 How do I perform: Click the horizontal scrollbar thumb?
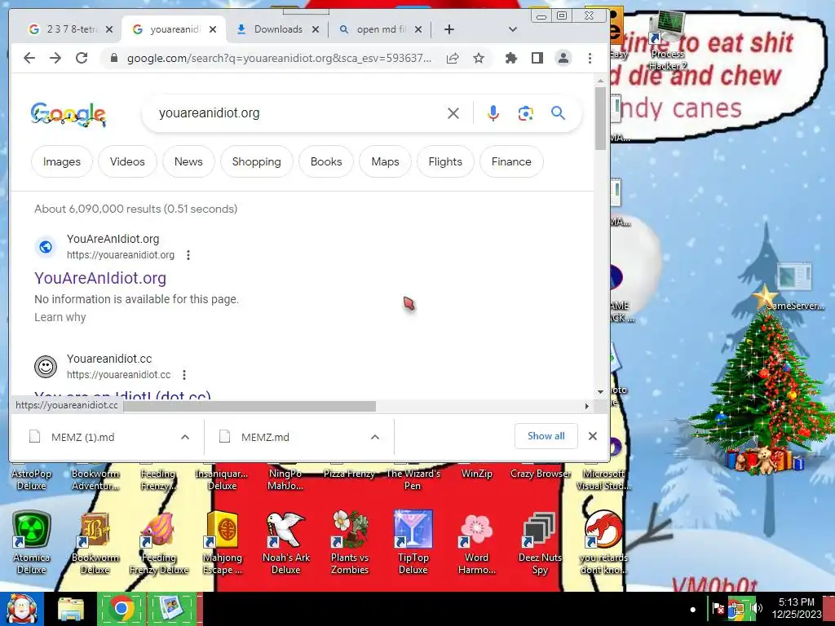pos(250,406)
